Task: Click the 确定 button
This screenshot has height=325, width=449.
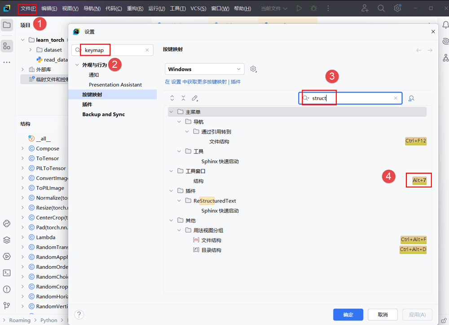Action: [348, 315]
